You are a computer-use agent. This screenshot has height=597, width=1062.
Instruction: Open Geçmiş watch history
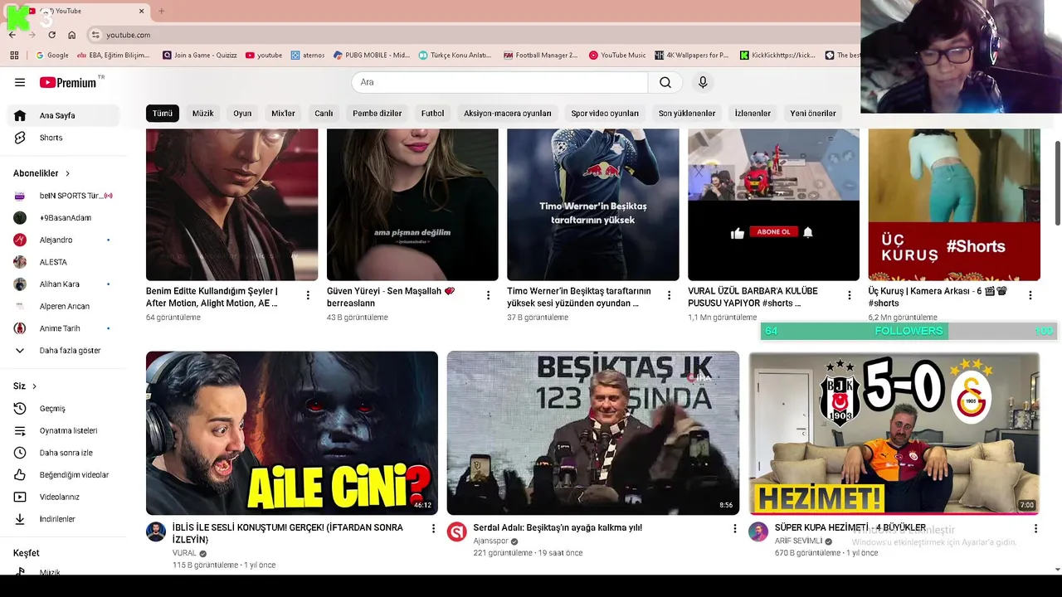[x=63, y=409]
